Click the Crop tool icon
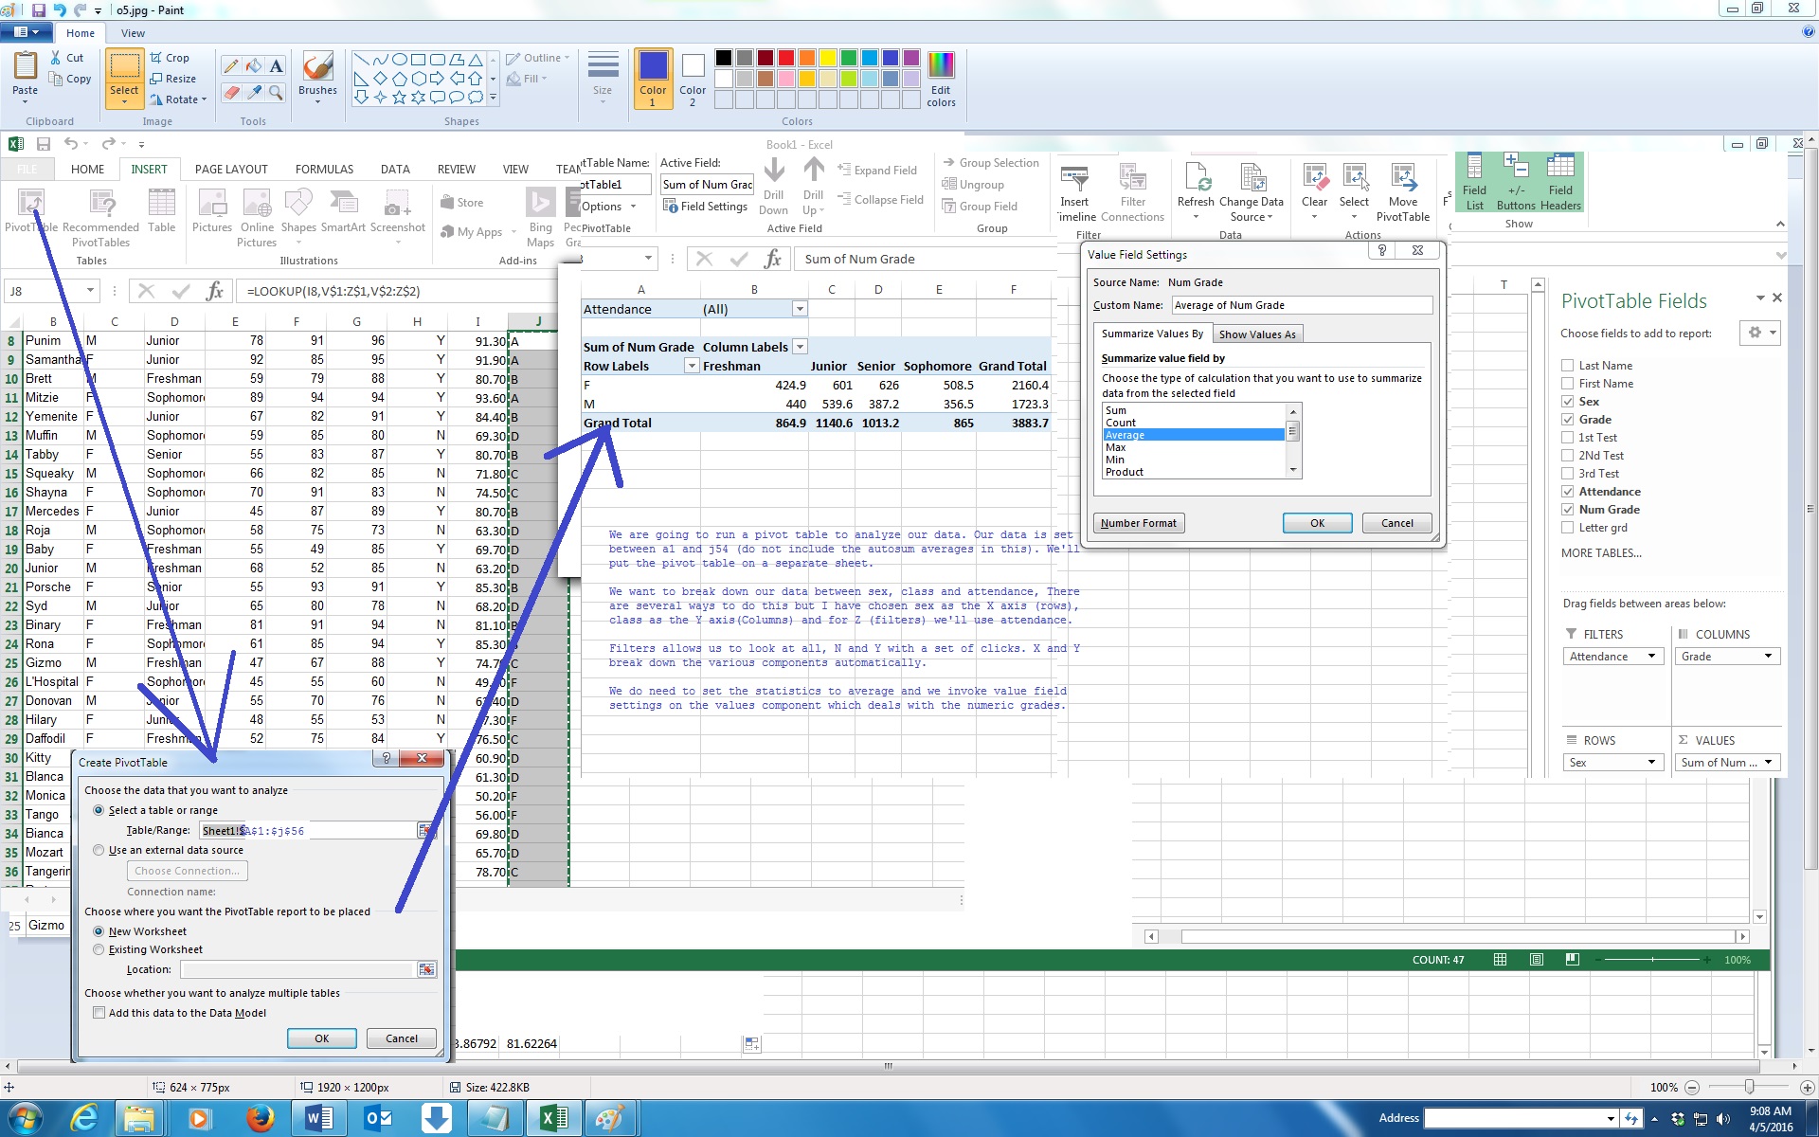 [x=155, y=58]
